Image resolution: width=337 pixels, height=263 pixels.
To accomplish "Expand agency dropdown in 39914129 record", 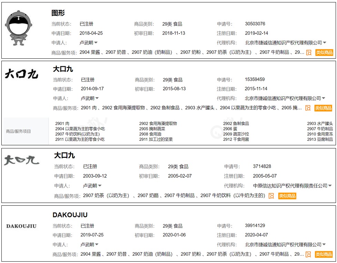I will pyautogui.click(x=324, y=244).
